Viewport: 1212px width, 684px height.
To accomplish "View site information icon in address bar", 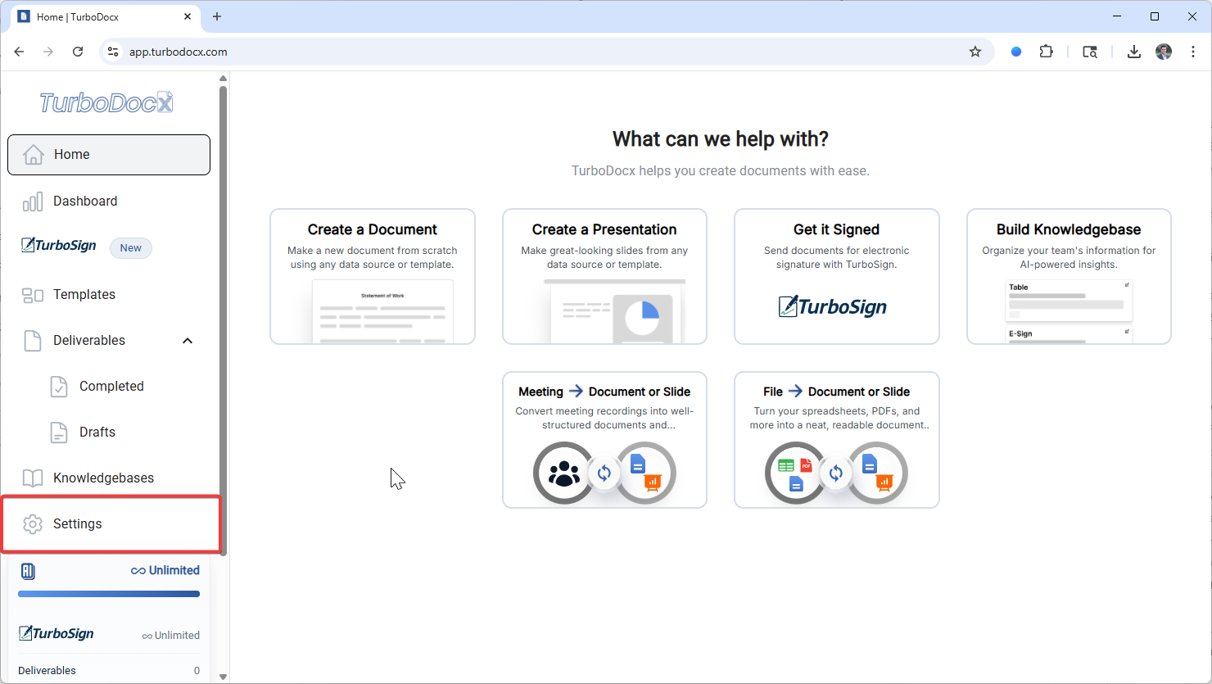I will pyautogui.click(x=113, y=52).
